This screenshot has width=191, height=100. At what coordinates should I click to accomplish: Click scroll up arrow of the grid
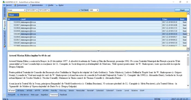coord(188,13)
